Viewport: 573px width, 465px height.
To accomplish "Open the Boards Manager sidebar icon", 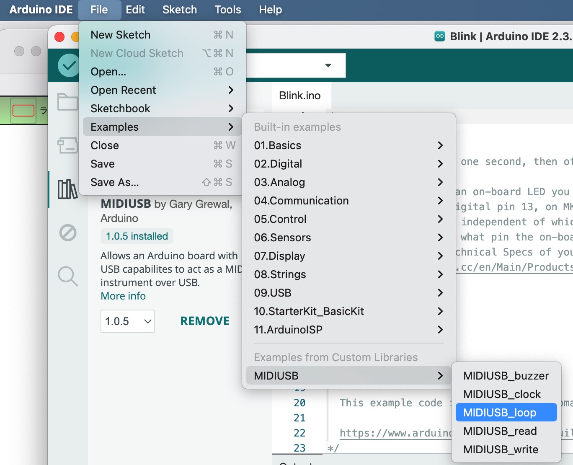I will click(x=67, y=145).
